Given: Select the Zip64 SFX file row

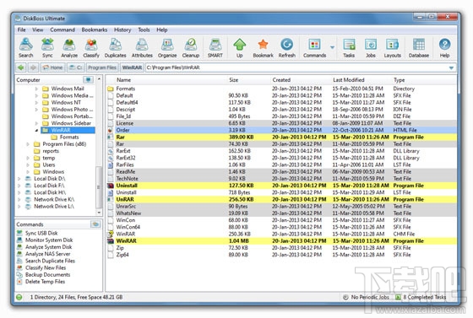Looking at the screenshot, I should 281,255.
